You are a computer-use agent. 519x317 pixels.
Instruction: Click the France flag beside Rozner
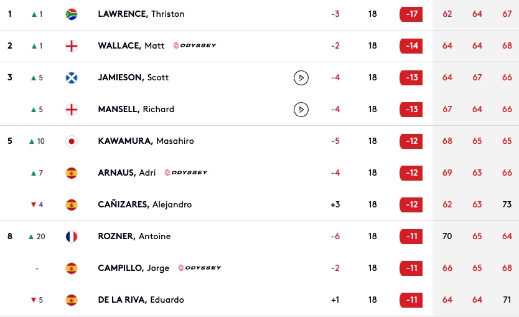tap(72, 237)
